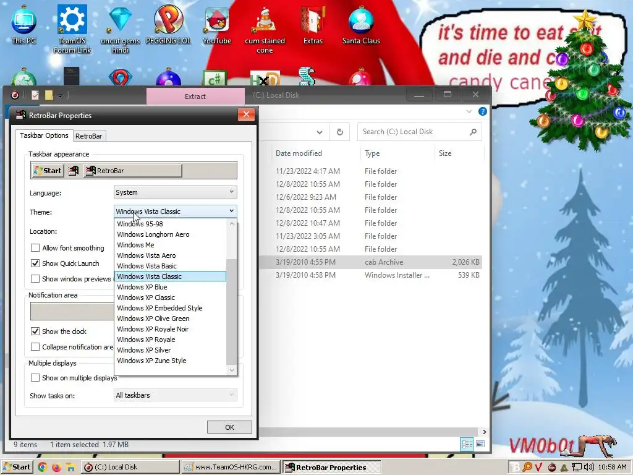
Task: Click the Search (C:) Local Disk field
Action: (x=420, y=132)
